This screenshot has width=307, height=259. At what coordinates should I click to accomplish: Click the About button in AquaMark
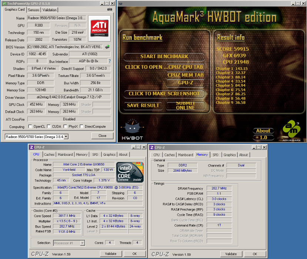[263, 131]
